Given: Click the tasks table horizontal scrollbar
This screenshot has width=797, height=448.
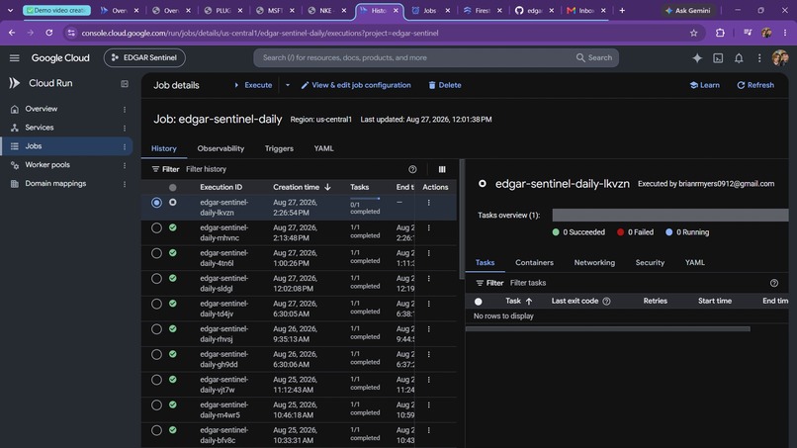Looking at the screenshot, I should click(607, 329).
